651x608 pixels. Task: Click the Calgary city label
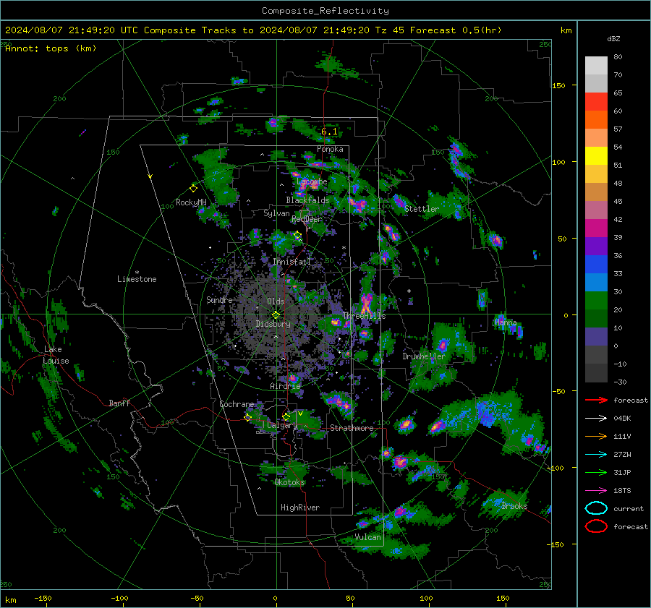coord(282,425)
